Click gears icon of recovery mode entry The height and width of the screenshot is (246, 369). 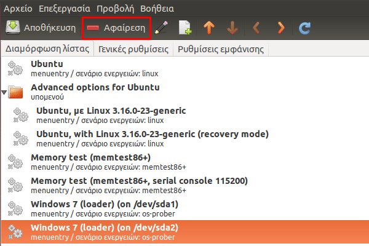pyautogui.click(x=21, y=138)
